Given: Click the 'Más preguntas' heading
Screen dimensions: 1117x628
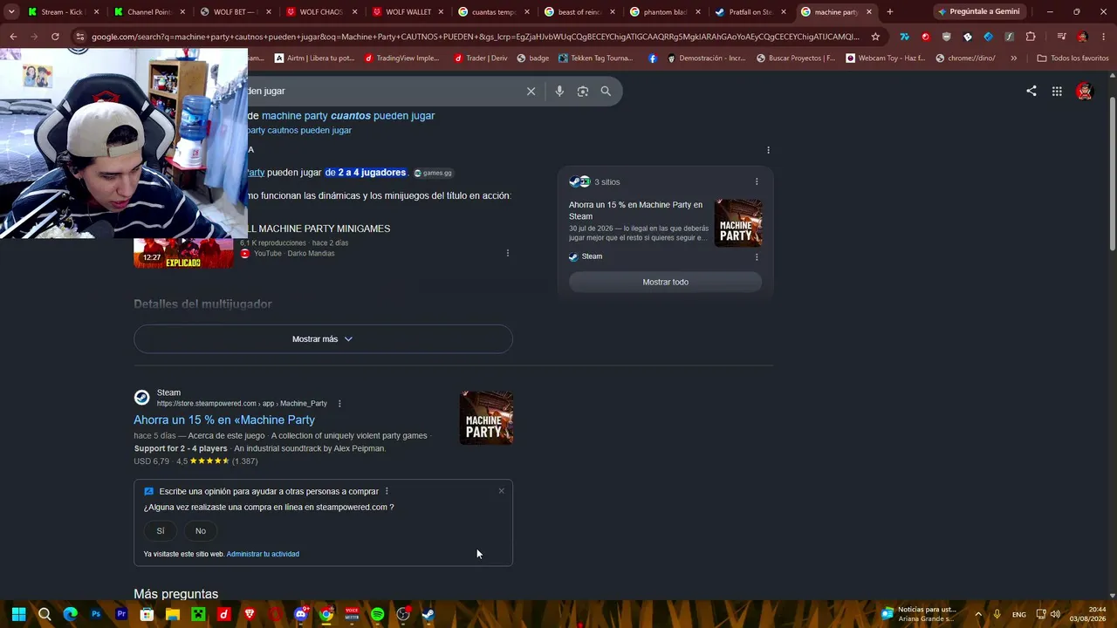Looking at the screenshot, I should [x=176, y=594].
